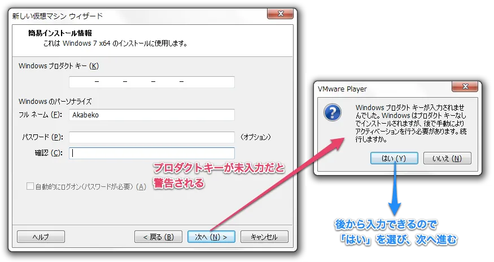Confirm with はい (Y) in the VMware Player dialog

tap(394, 158)
